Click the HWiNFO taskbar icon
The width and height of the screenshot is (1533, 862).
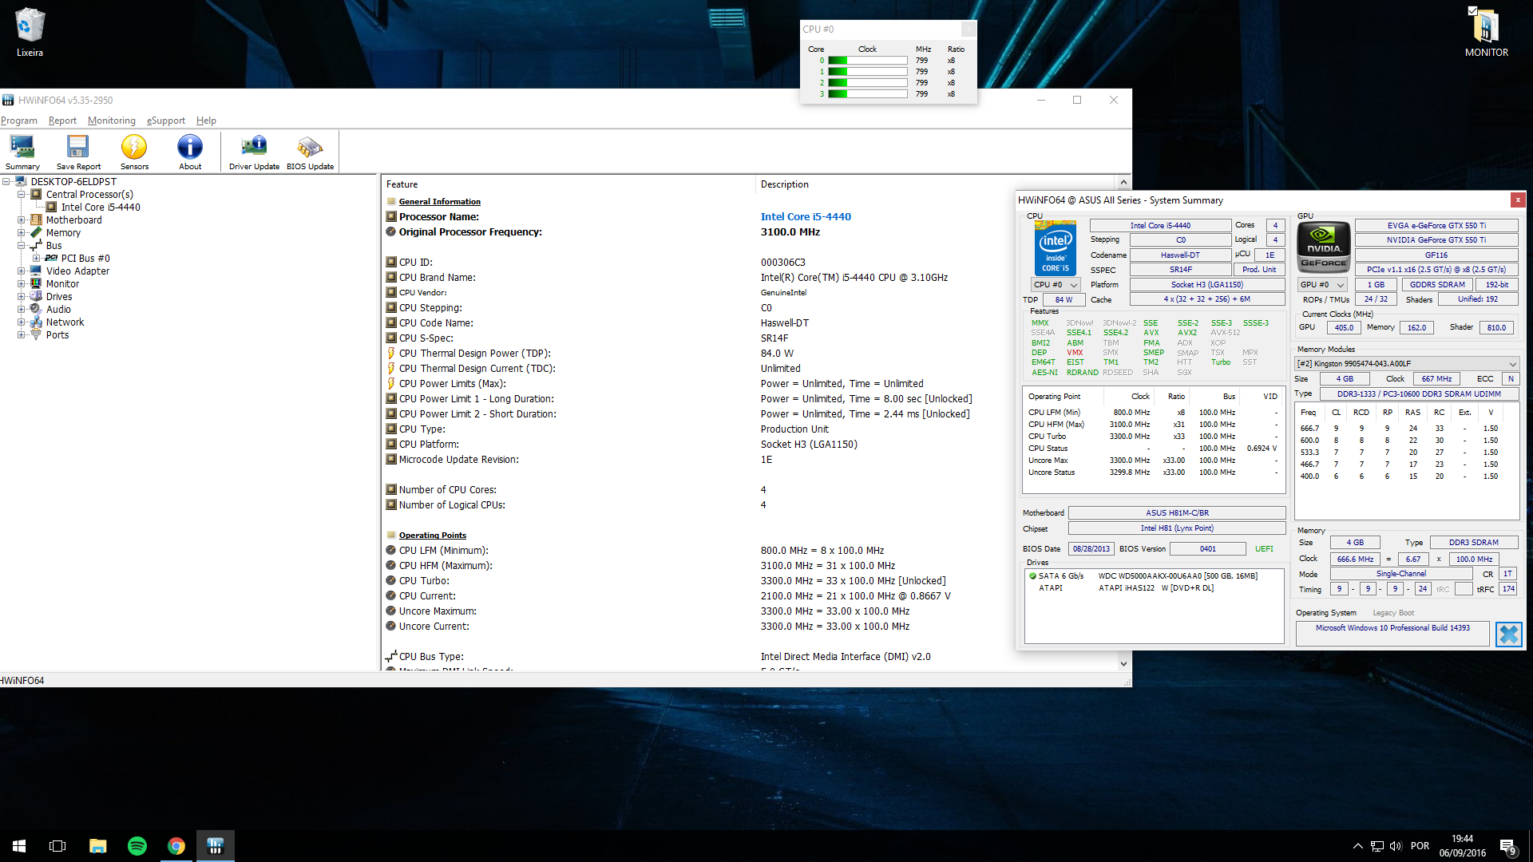coord(216,846)
